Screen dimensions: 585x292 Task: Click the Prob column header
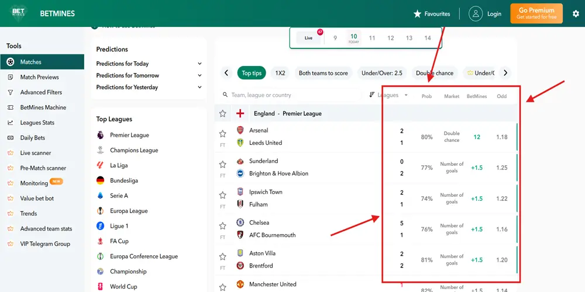click(427, 96)
